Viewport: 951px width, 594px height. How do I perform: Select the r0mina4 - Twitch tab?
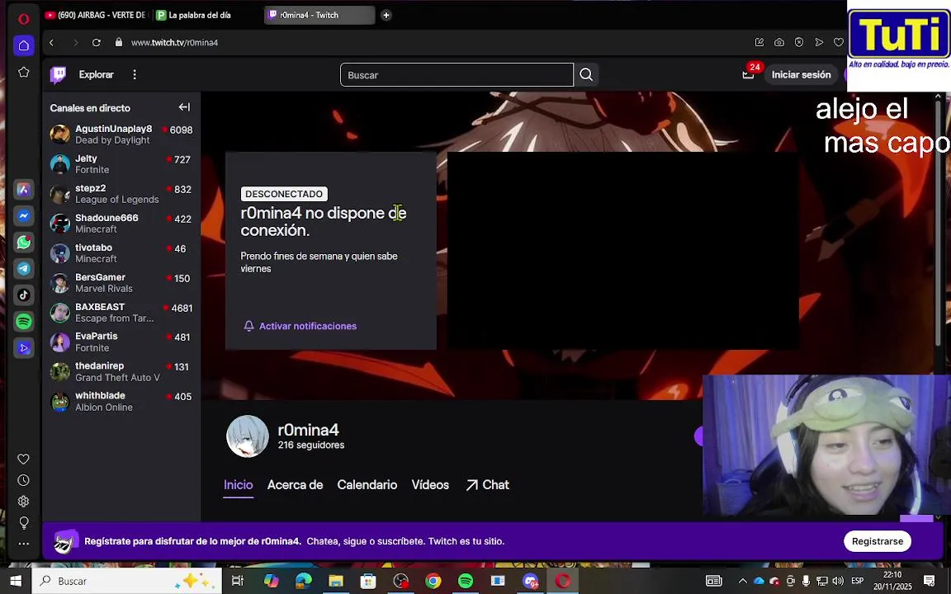point(319,15)
